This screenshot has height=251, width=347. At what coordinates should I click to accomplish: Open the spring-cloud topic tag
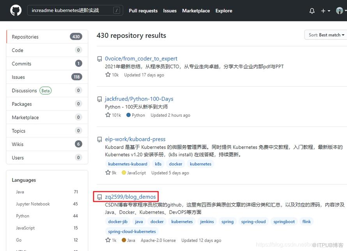(253, 222)
